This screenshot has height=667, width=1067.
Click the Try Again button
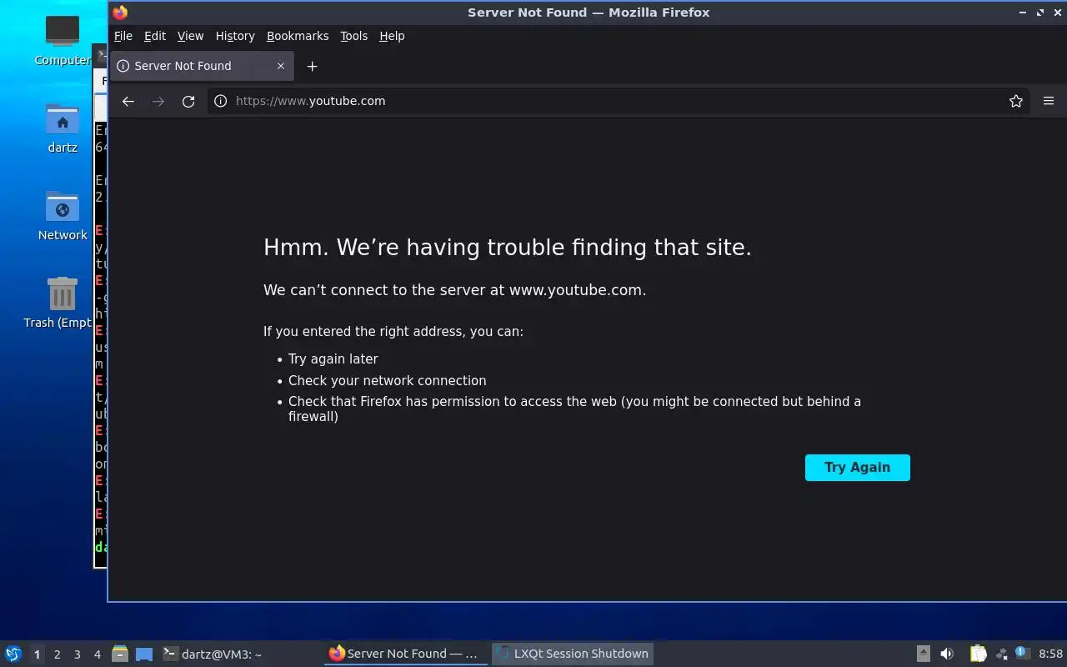click(857, 468)
